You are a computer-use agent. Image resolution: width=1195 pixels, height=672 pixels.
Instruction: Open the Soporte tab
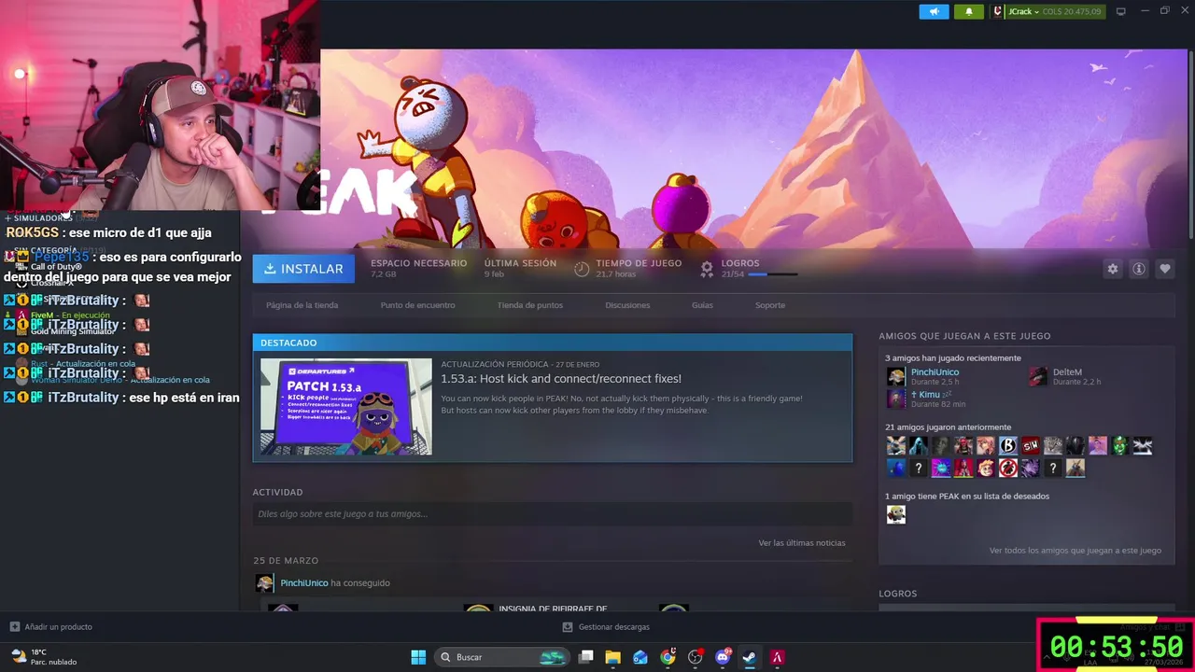click(x=770, y=305)
